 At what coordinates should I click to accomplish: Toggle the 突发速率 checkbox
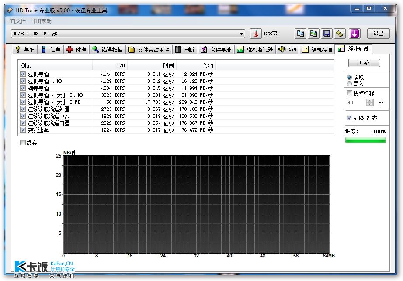pos(23,130)
